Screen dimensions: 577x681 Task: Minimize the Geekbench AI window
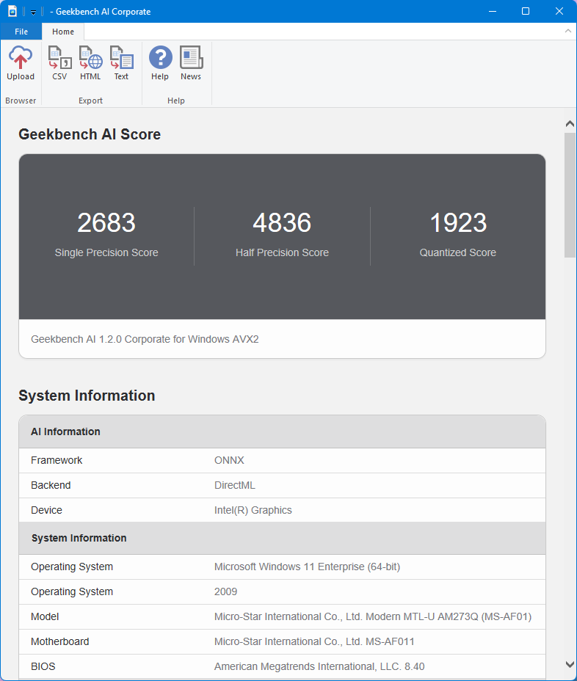tap(492, 11)
